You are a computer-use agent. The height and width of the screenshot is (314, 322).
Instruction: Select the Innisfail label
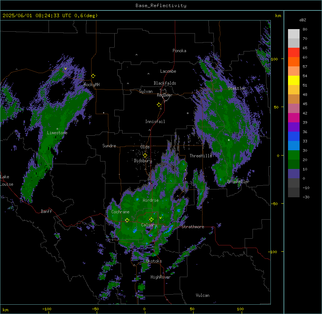[x=155, y=122]
